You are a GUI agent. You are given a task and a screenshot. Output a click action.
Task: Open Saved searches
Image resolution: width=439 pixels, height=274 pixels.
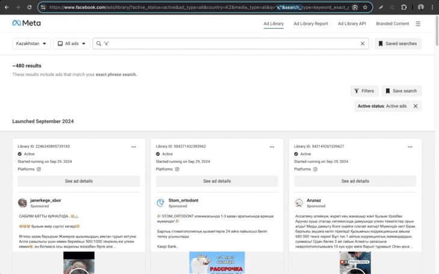pyautogui.click(x=398, y=44)
